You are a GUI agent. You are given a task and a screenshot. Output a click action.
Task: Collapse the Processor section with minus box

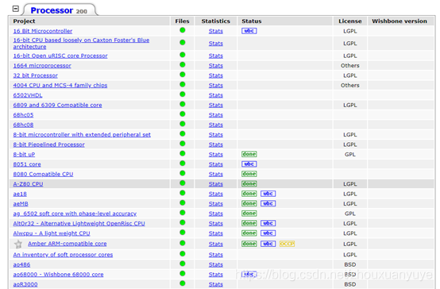click(x=16, y=9)
